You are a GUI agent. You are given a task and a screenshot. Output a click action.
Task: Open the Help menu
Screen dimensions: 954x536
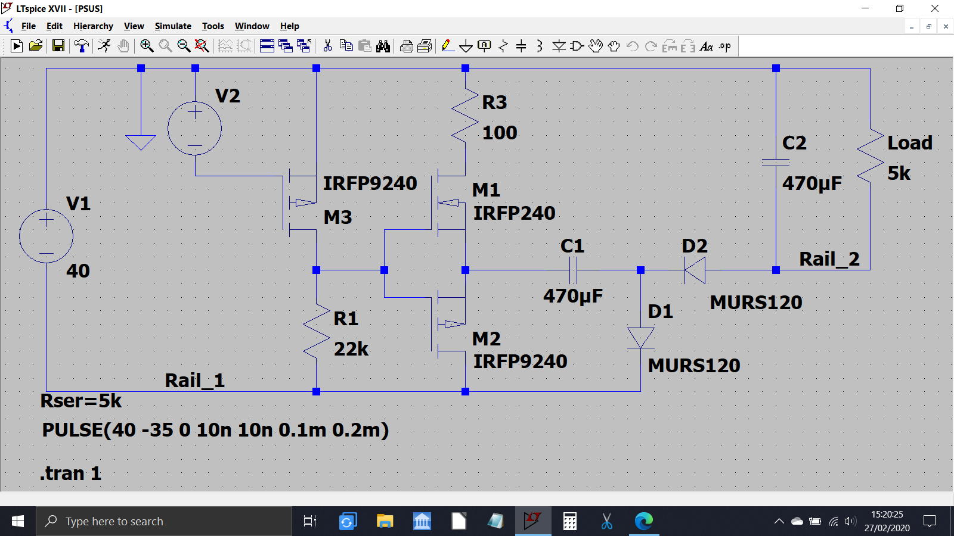point(290,26)
